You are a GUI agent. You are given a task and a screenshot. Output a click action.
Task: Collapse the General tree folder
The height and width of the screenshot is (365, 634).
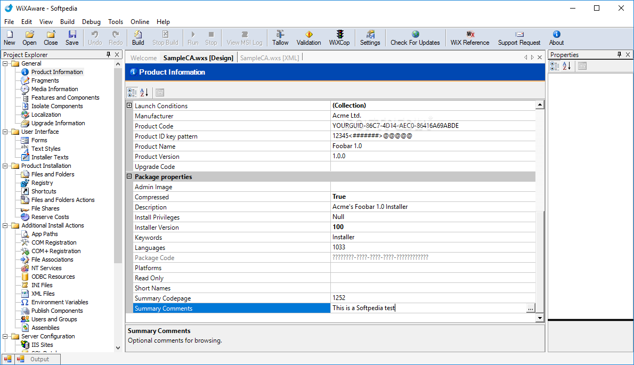(x=5, y=63)
